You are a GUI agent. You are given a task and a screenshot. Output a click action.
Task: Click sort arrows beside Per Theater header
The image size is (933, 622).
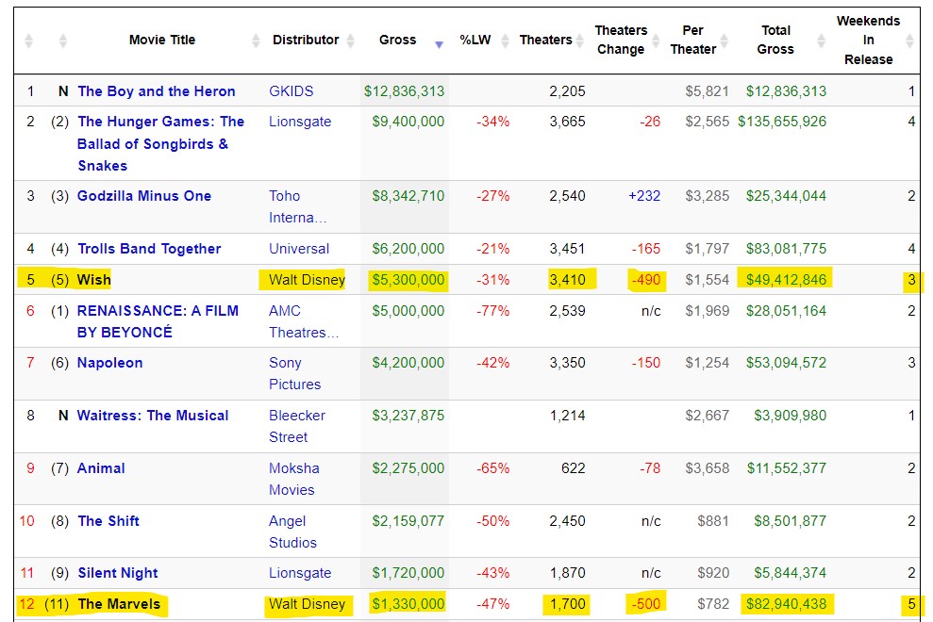(x=727, y=41)
